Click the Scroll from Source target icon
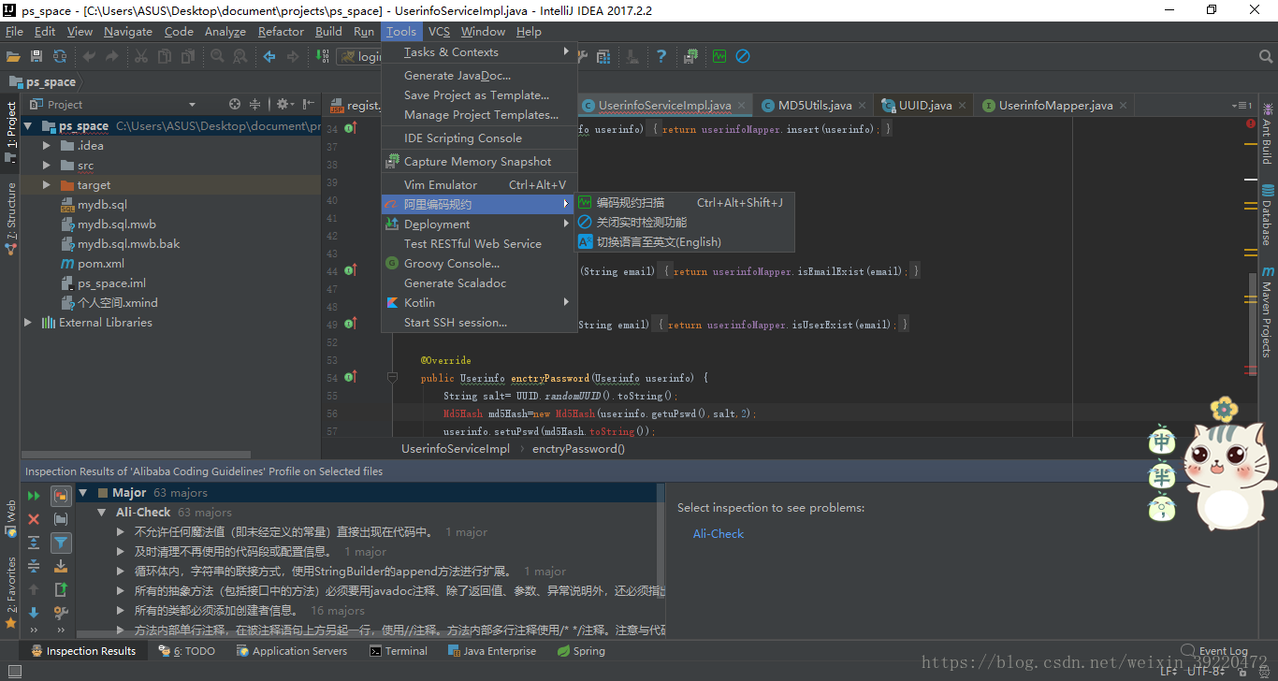Screen dimensions: 1278x681 click(x=235, y=105)
